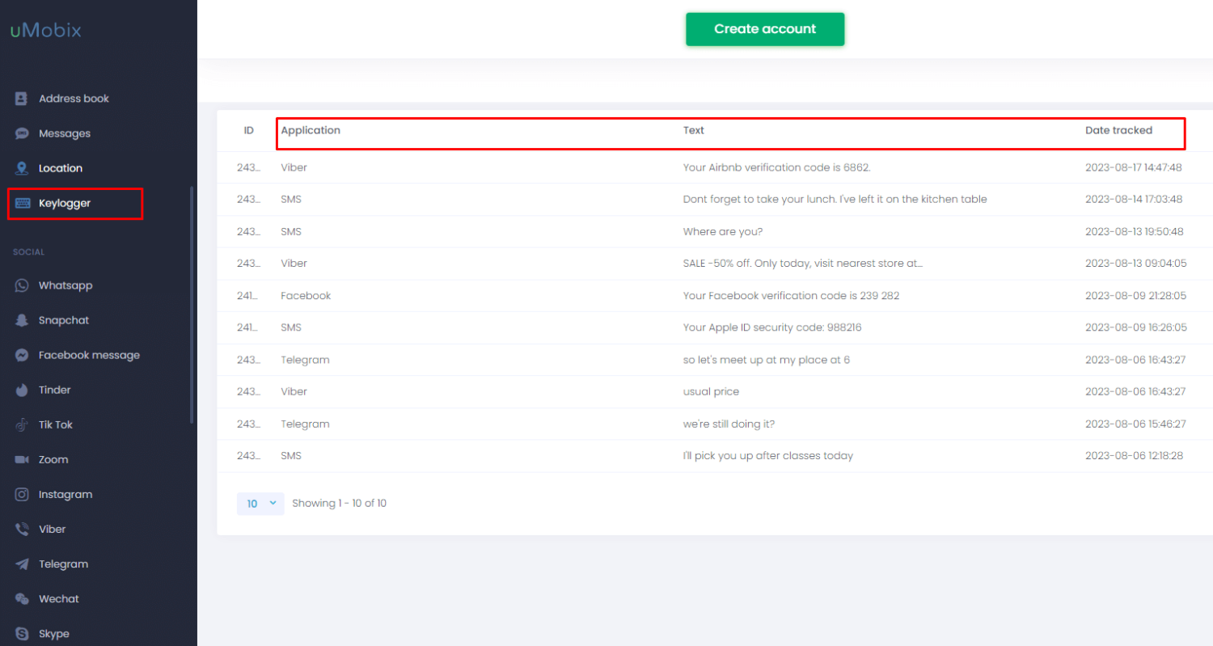Click the Instagram icon in sidebar
The width and height of the screenshot is (1213, 646).
point(22,494)
